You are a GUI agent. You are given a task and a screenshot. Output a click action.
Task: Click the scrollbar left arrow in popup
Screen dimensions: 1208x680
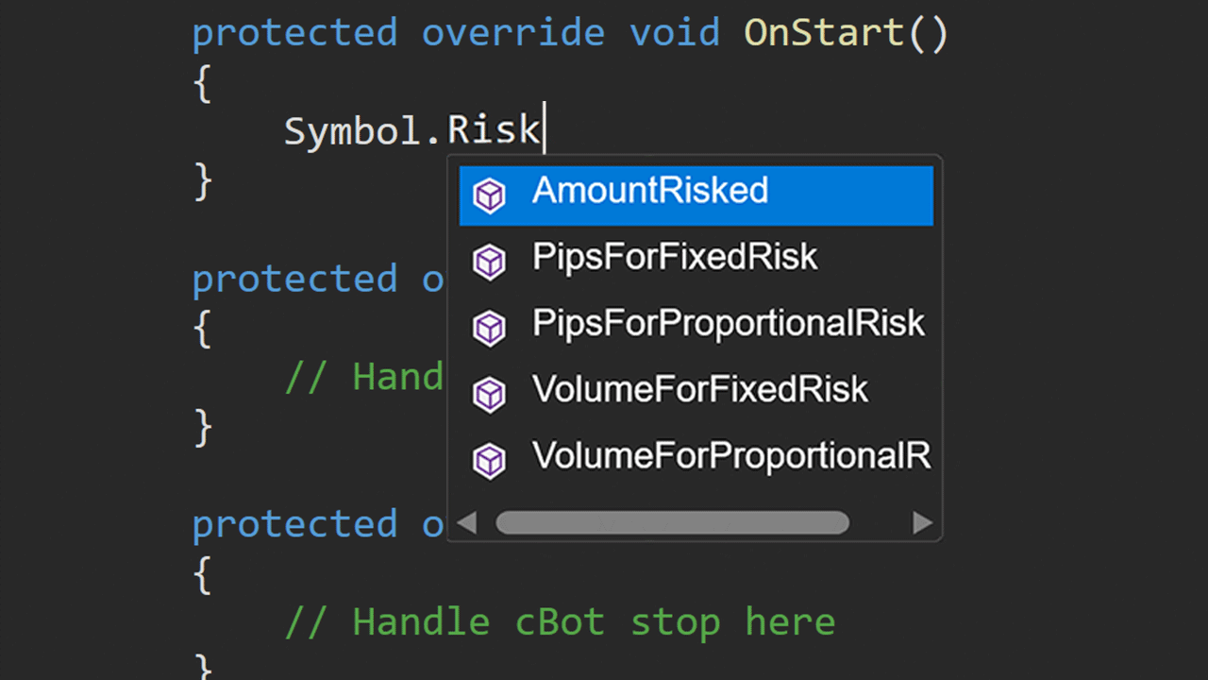point(467,522)
